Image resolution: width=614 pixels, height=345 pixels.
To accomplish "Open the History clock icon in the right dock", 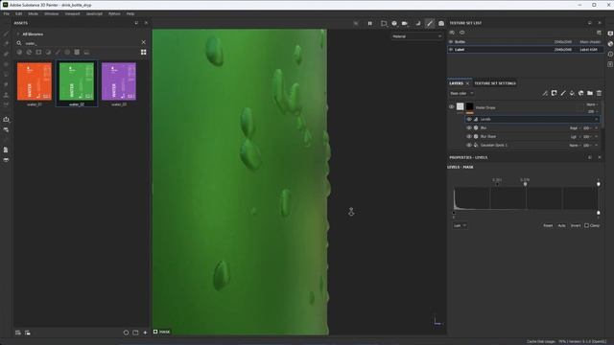I will [610, 54].
